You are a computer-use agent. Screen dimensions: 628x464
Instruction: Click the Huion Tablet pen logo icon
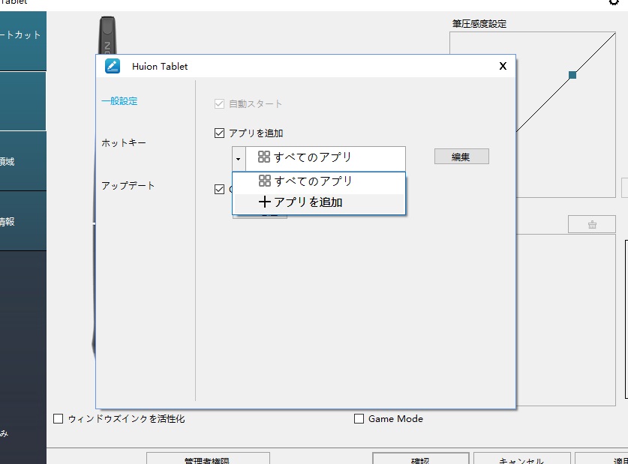113,66
